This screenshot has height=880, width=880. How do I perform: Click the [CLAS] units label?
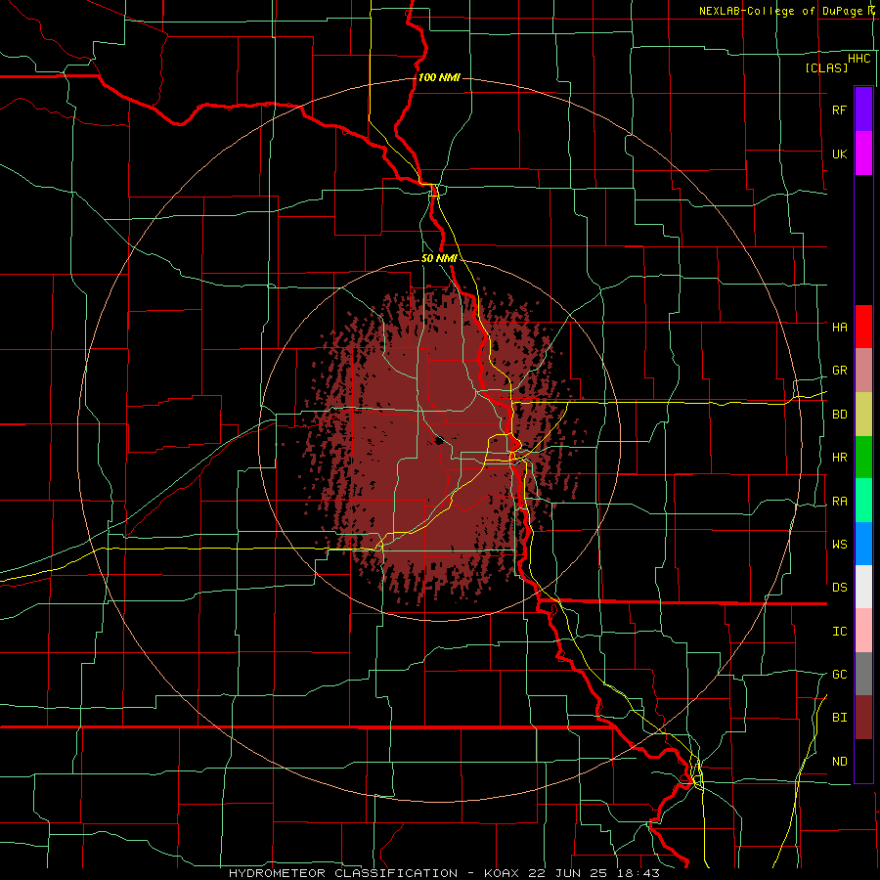pyautogui.click(x=826, y=67)
